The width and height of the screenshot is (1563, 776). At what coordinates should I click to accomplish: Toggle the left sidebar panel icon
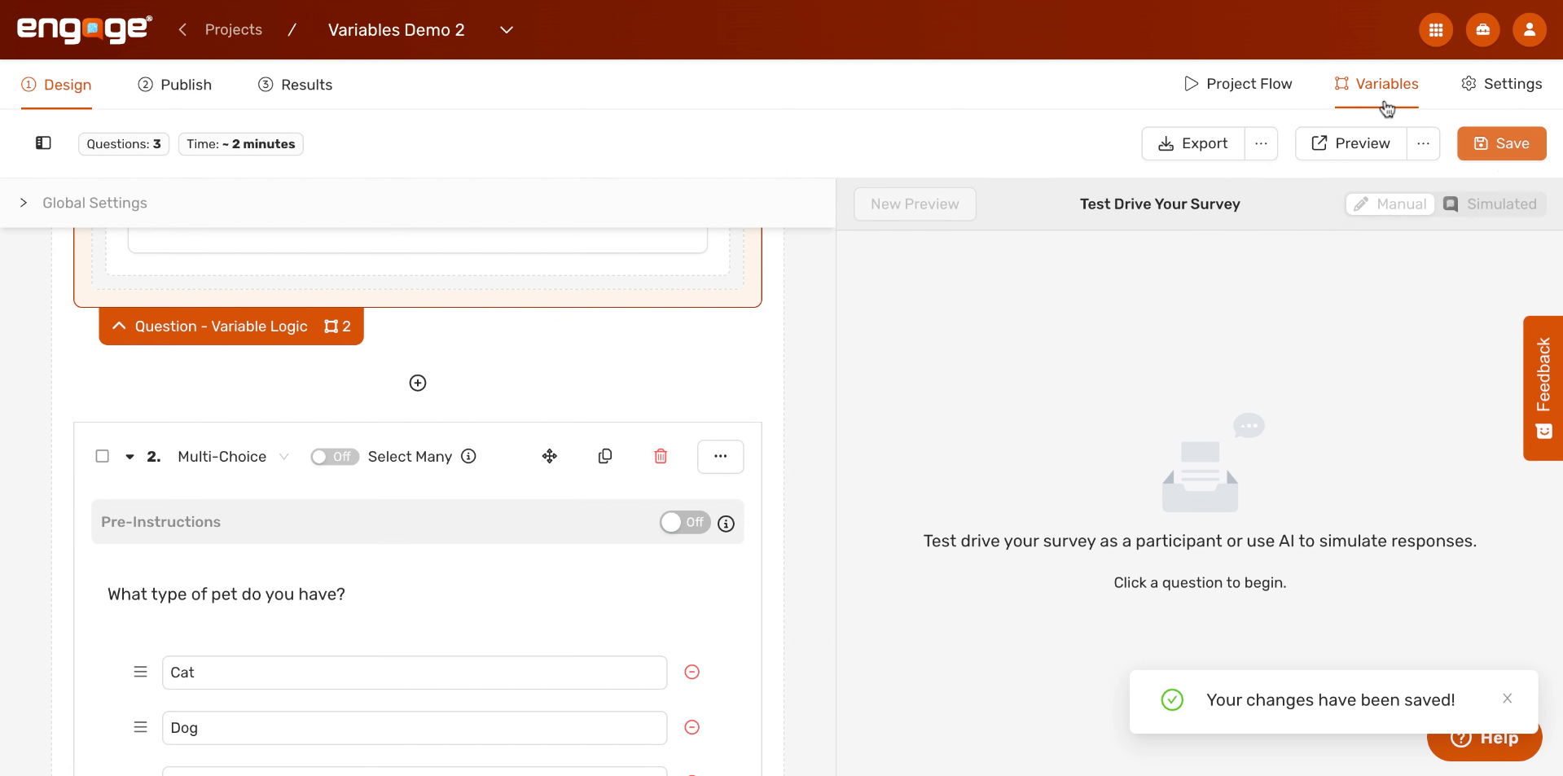click(43, 143)
